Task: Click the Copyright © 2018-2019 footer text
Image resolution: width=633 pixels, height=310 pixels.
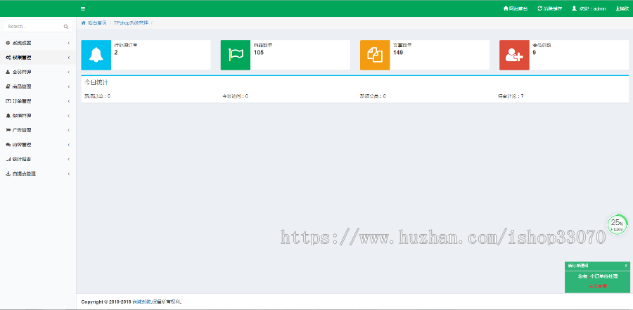Action: pos(106,302)
